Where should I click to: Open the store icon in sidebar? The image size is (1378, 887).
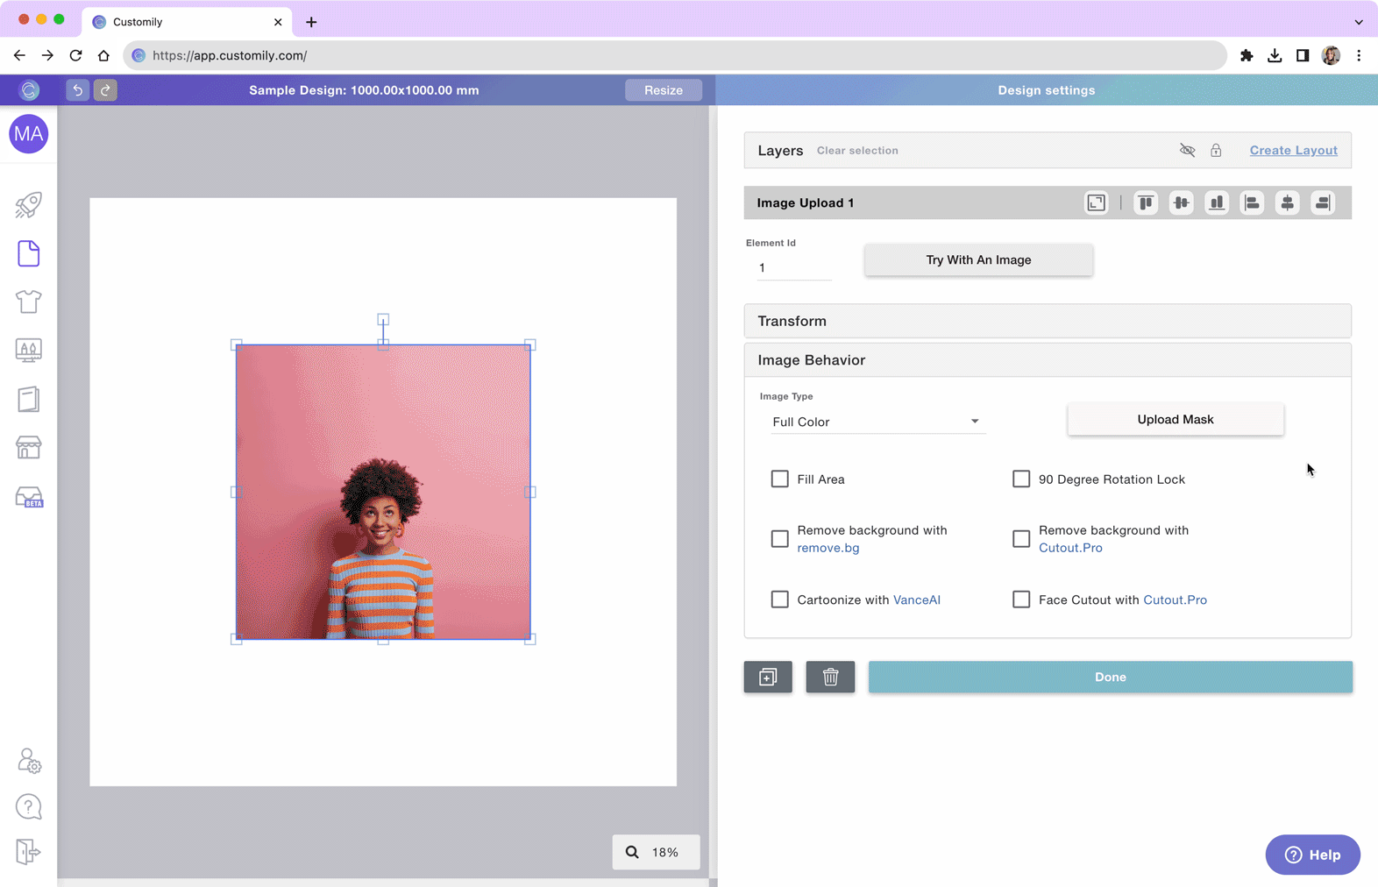[x=29, y=448]
